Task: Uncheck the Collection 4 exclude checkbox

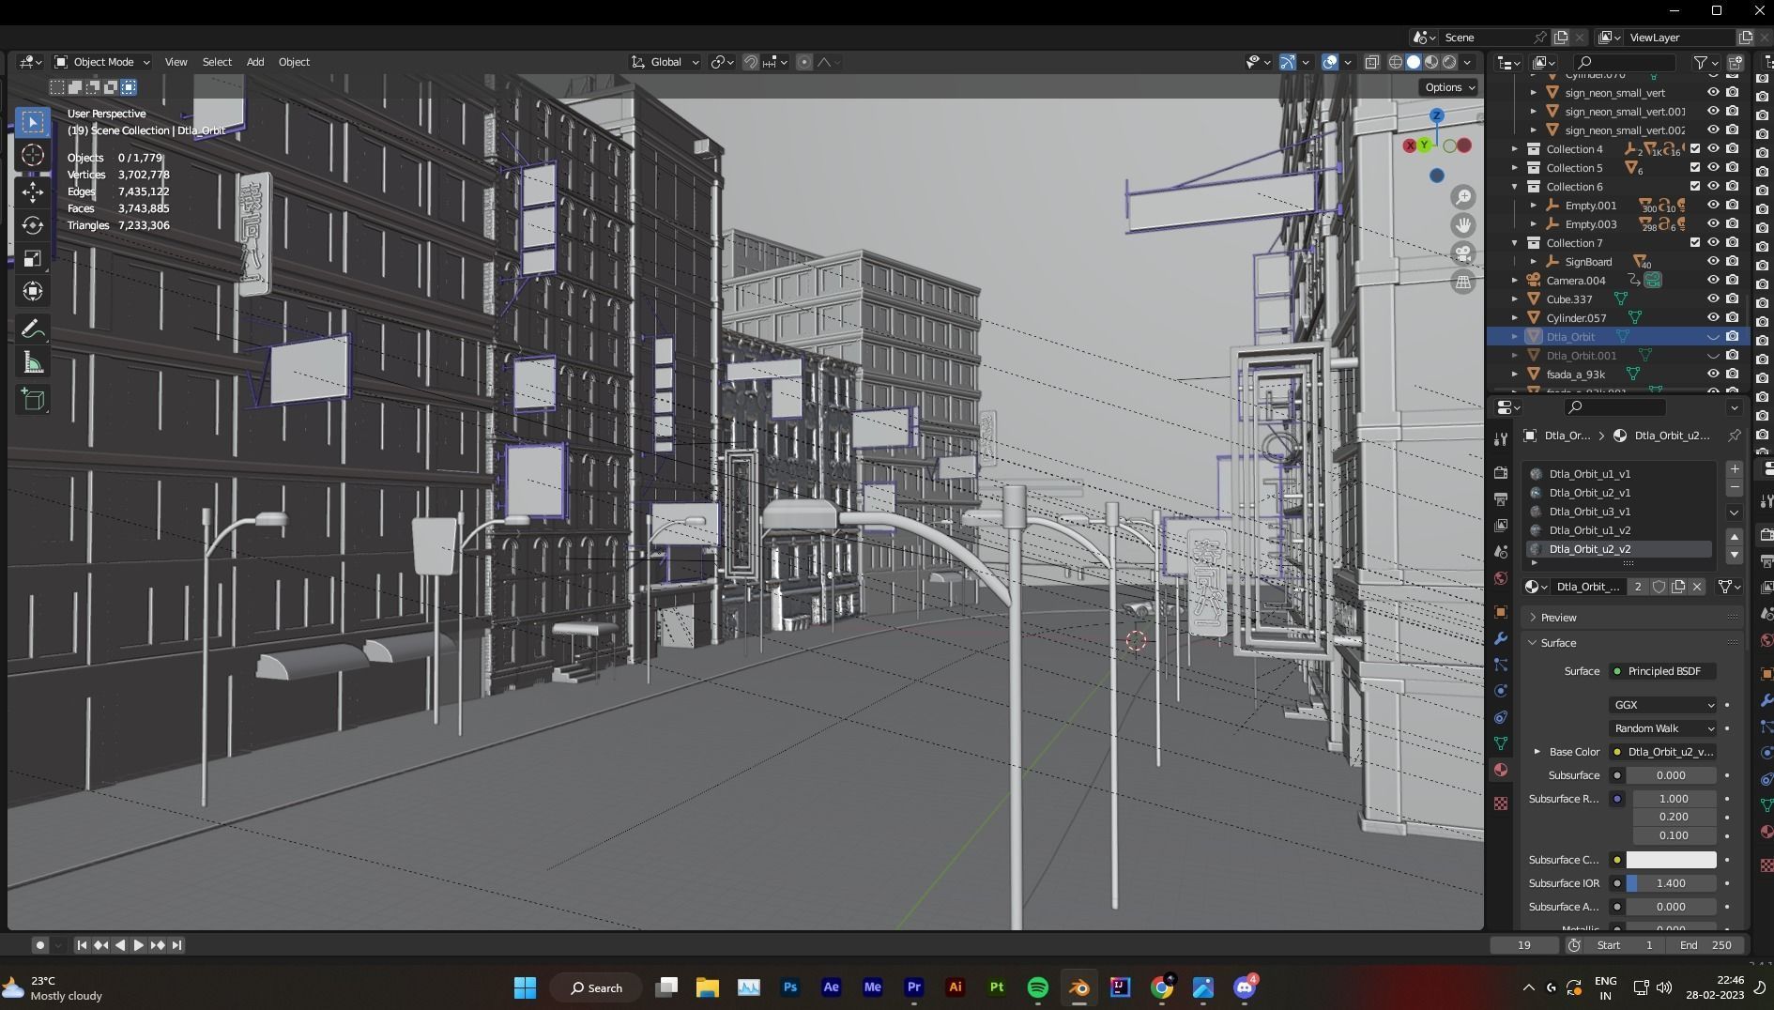Action: coord(1695,148)
